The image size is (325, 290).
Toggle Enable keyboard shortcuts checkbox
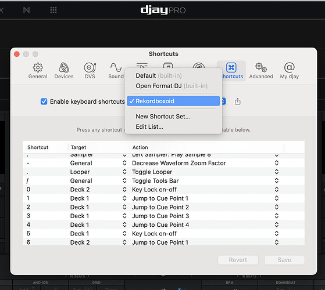tap(44, 101)
